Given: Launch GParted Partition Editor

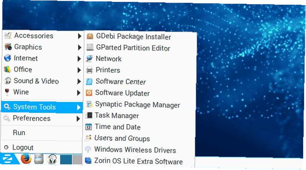Looking at the screenshot, I should point(140,48).
